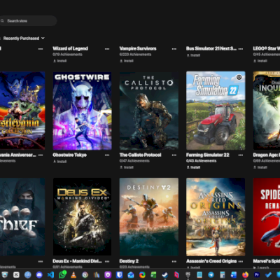Screen dimensions: 280x280
Task: Install The Callisto Protocol
Action: pos(127,167)
